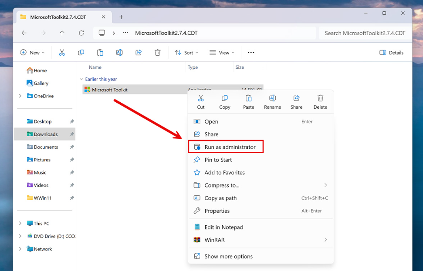The image size is (423, 271).
Task: Click the Refresh button in navigation bar
Action: pos(81,33)
